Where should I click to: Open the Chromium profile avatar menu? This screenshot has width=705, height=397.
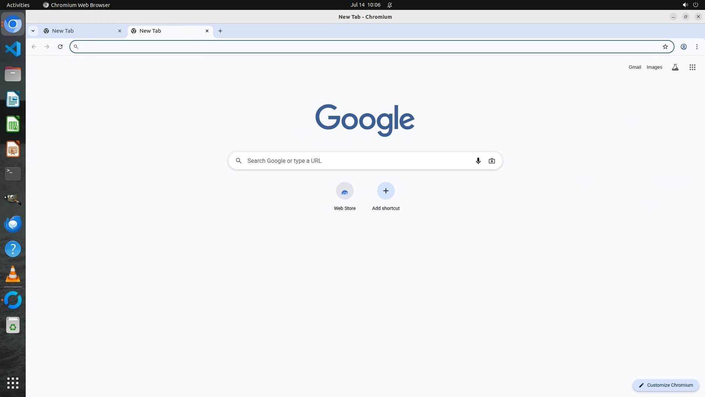point(683,47)
